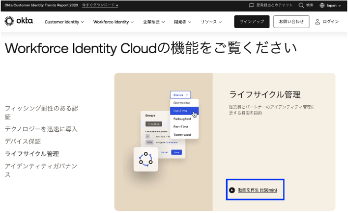Viewport: 348px width, 213px height.
Task: Click the Okta logo
Action: [x=19, y=21]
